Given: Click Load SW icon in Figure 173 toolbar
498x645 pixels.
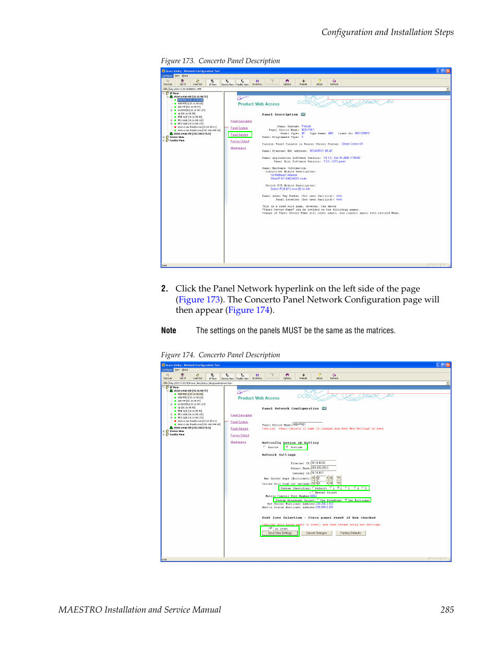Looking at the screenshot, I should point(197,82).
